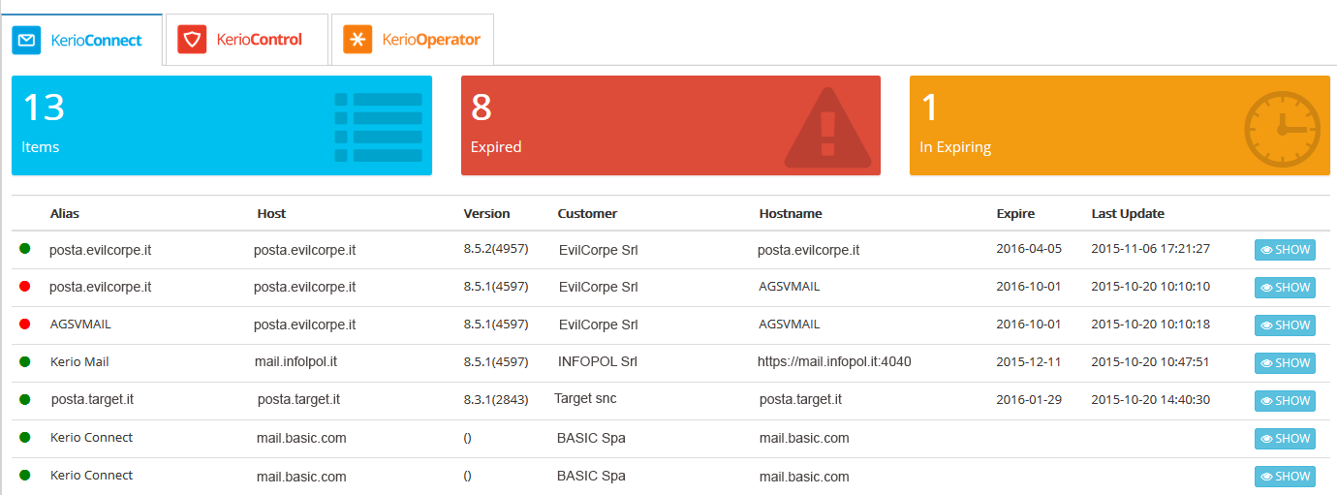Select host mail.infolpol.it
Screen dimensions: 1337x495
(295, 361)
